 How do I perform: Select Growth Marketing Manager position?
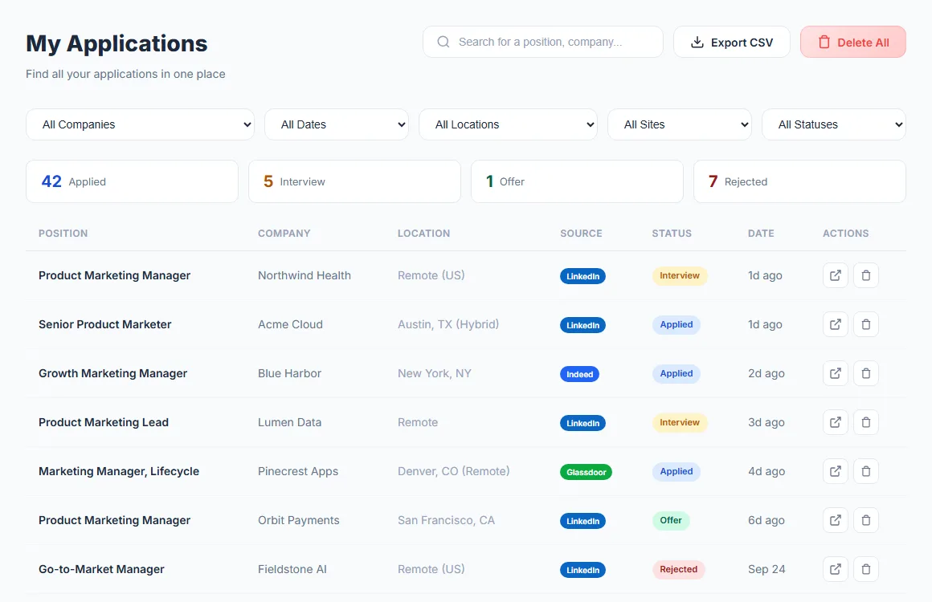pos(113,373)
